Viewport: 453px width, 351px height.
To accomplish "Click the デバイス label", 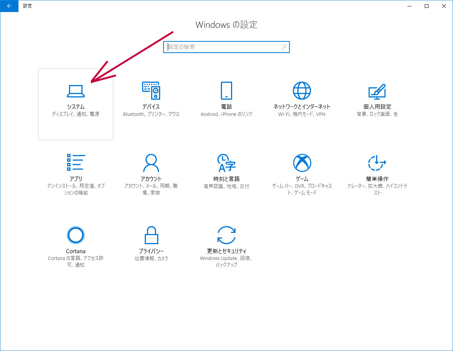I will click(x=151, y=107).
